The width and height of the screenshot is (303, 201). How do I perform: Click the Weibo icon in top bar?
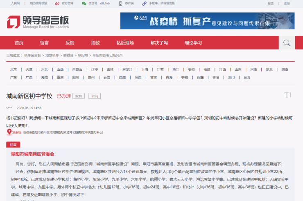57,3
